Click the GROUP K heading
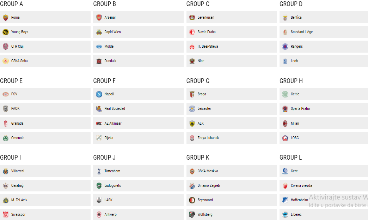This screenshot has height=220, width=368. tap(198, 157)
